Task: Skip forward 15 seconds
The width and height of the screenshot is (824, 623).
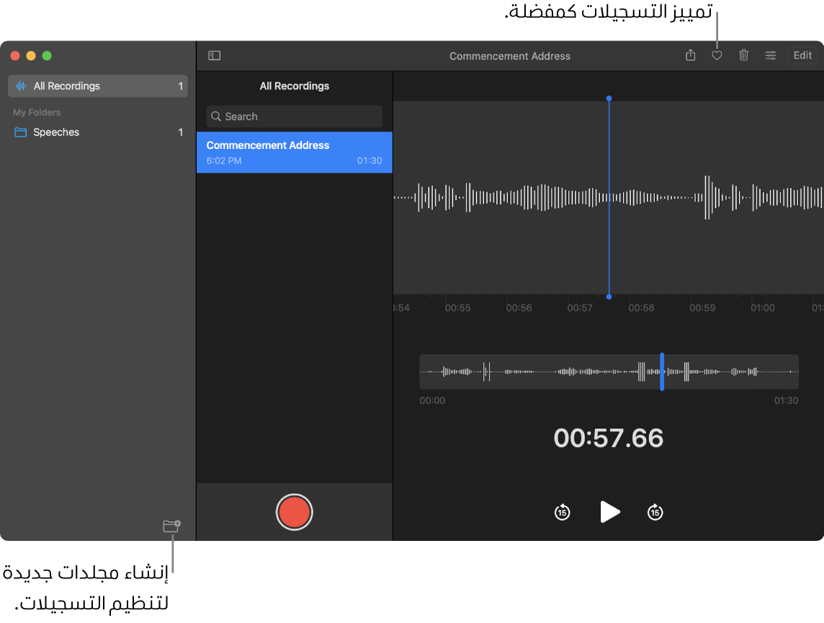Action: pos(655,512)
